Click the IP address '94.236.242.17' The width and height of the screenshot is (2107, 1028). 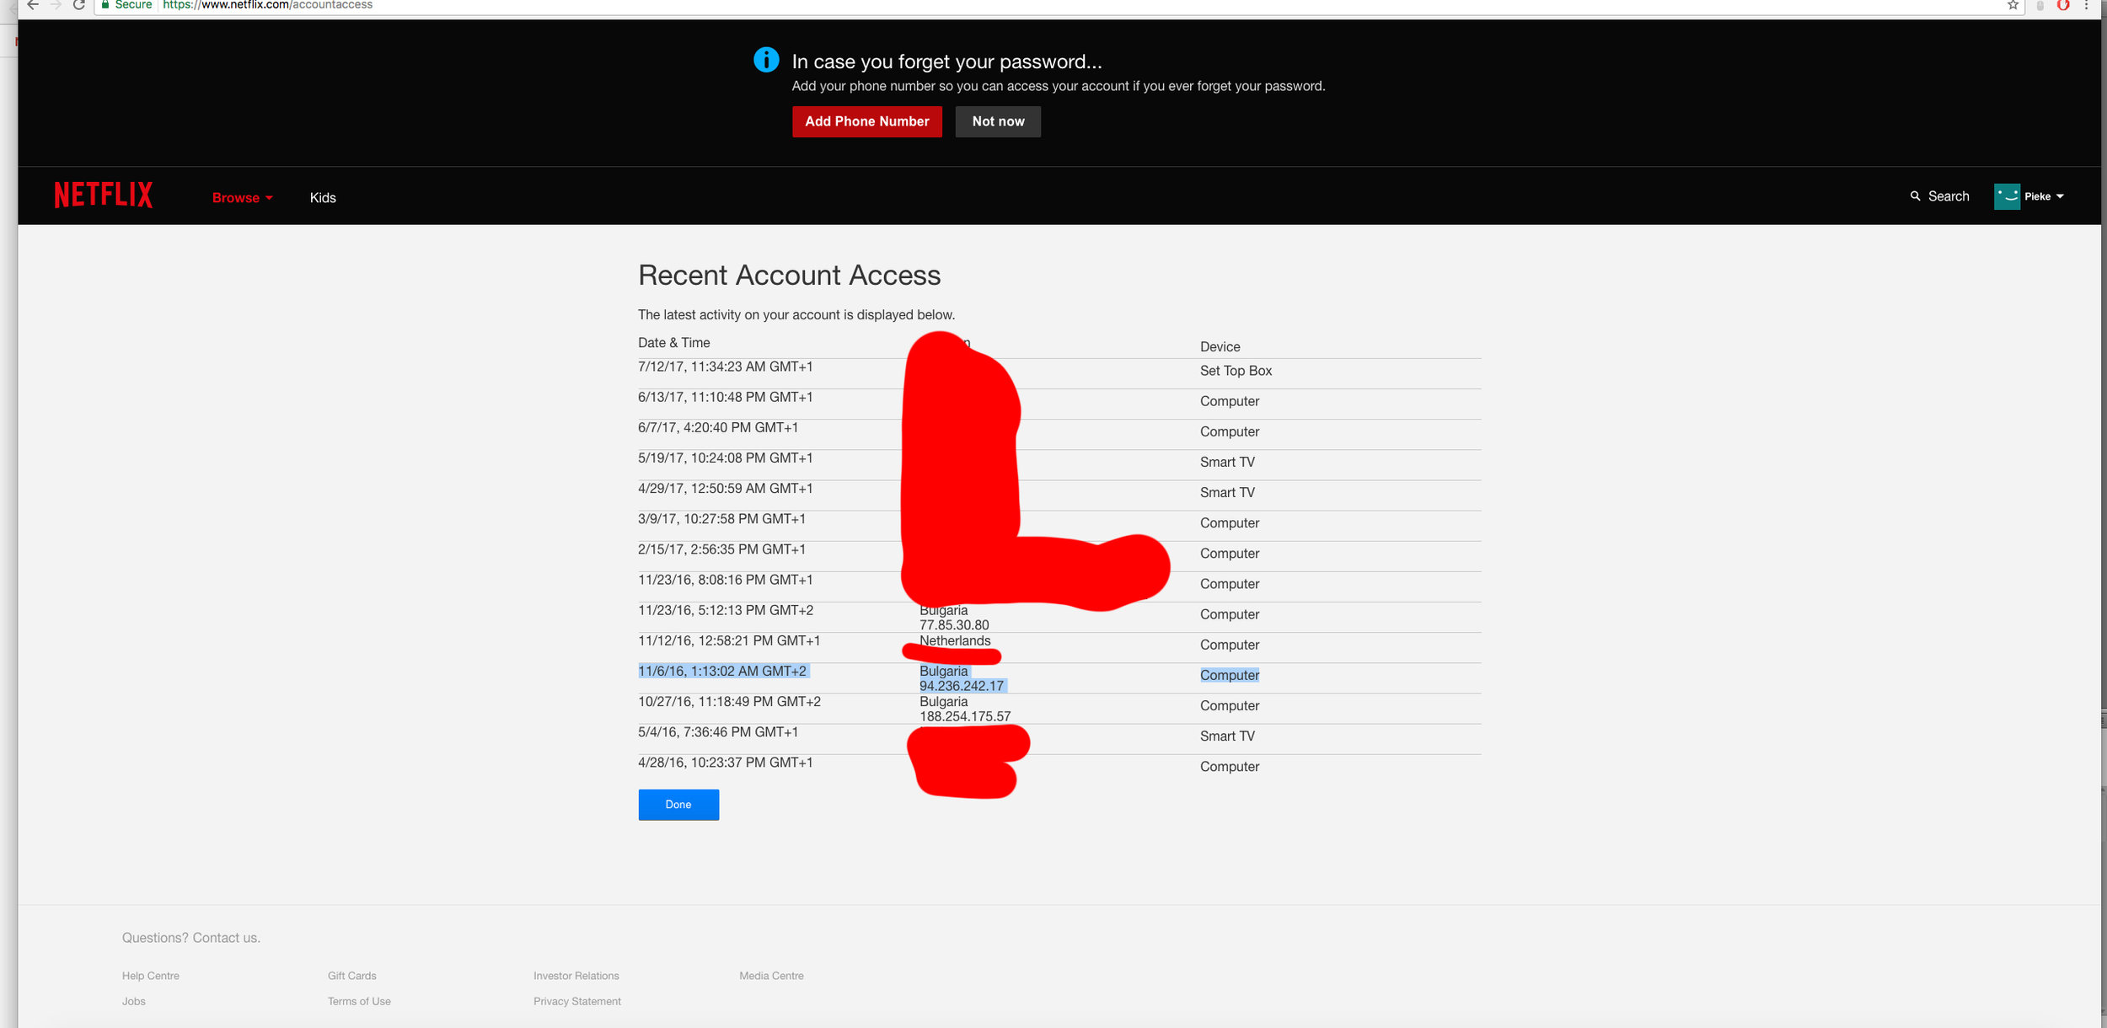(x=962, y=686)
